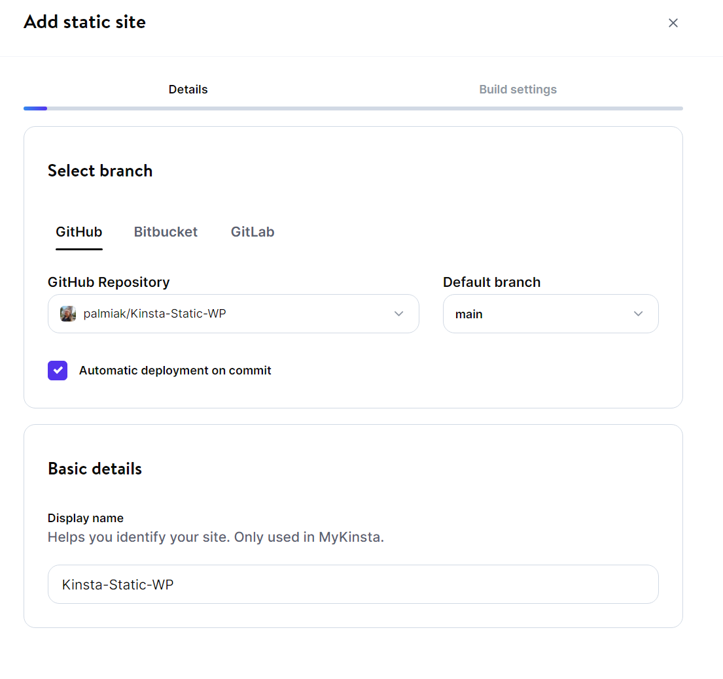
Task: Click the Display name field label
Action: [86, 518]
